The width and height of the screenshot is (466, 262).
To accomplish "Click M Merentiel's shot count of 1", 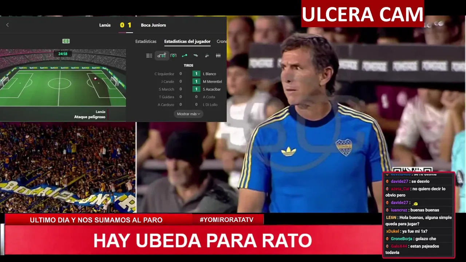I will click(x=196, y=82).
